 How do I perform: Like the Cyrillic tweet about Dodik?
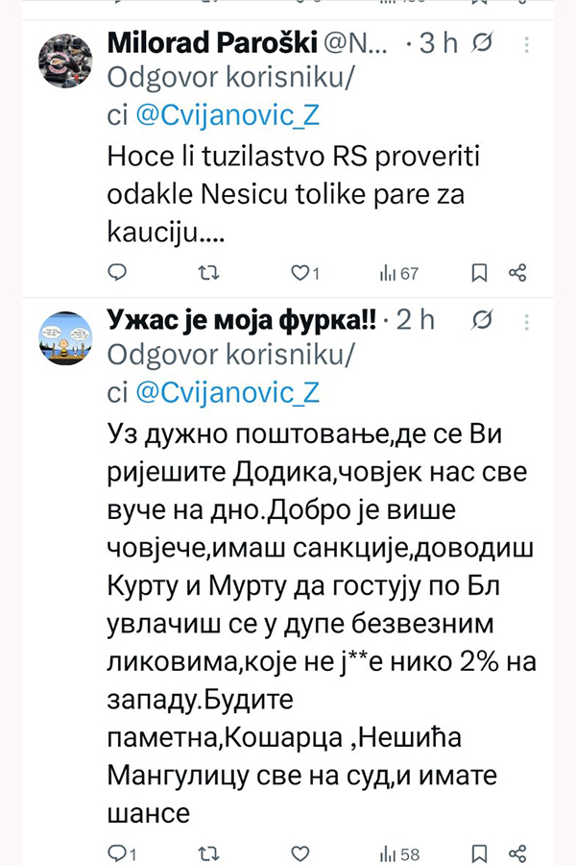tap(299, 853)
